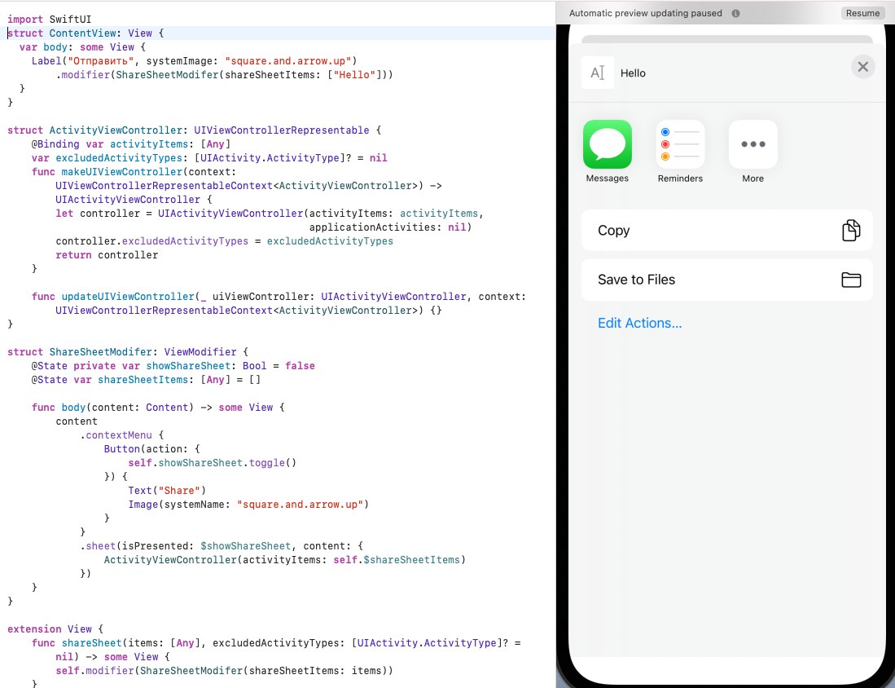
Task: Select Reminders app icon in share sheet
Action: (680, 144)
